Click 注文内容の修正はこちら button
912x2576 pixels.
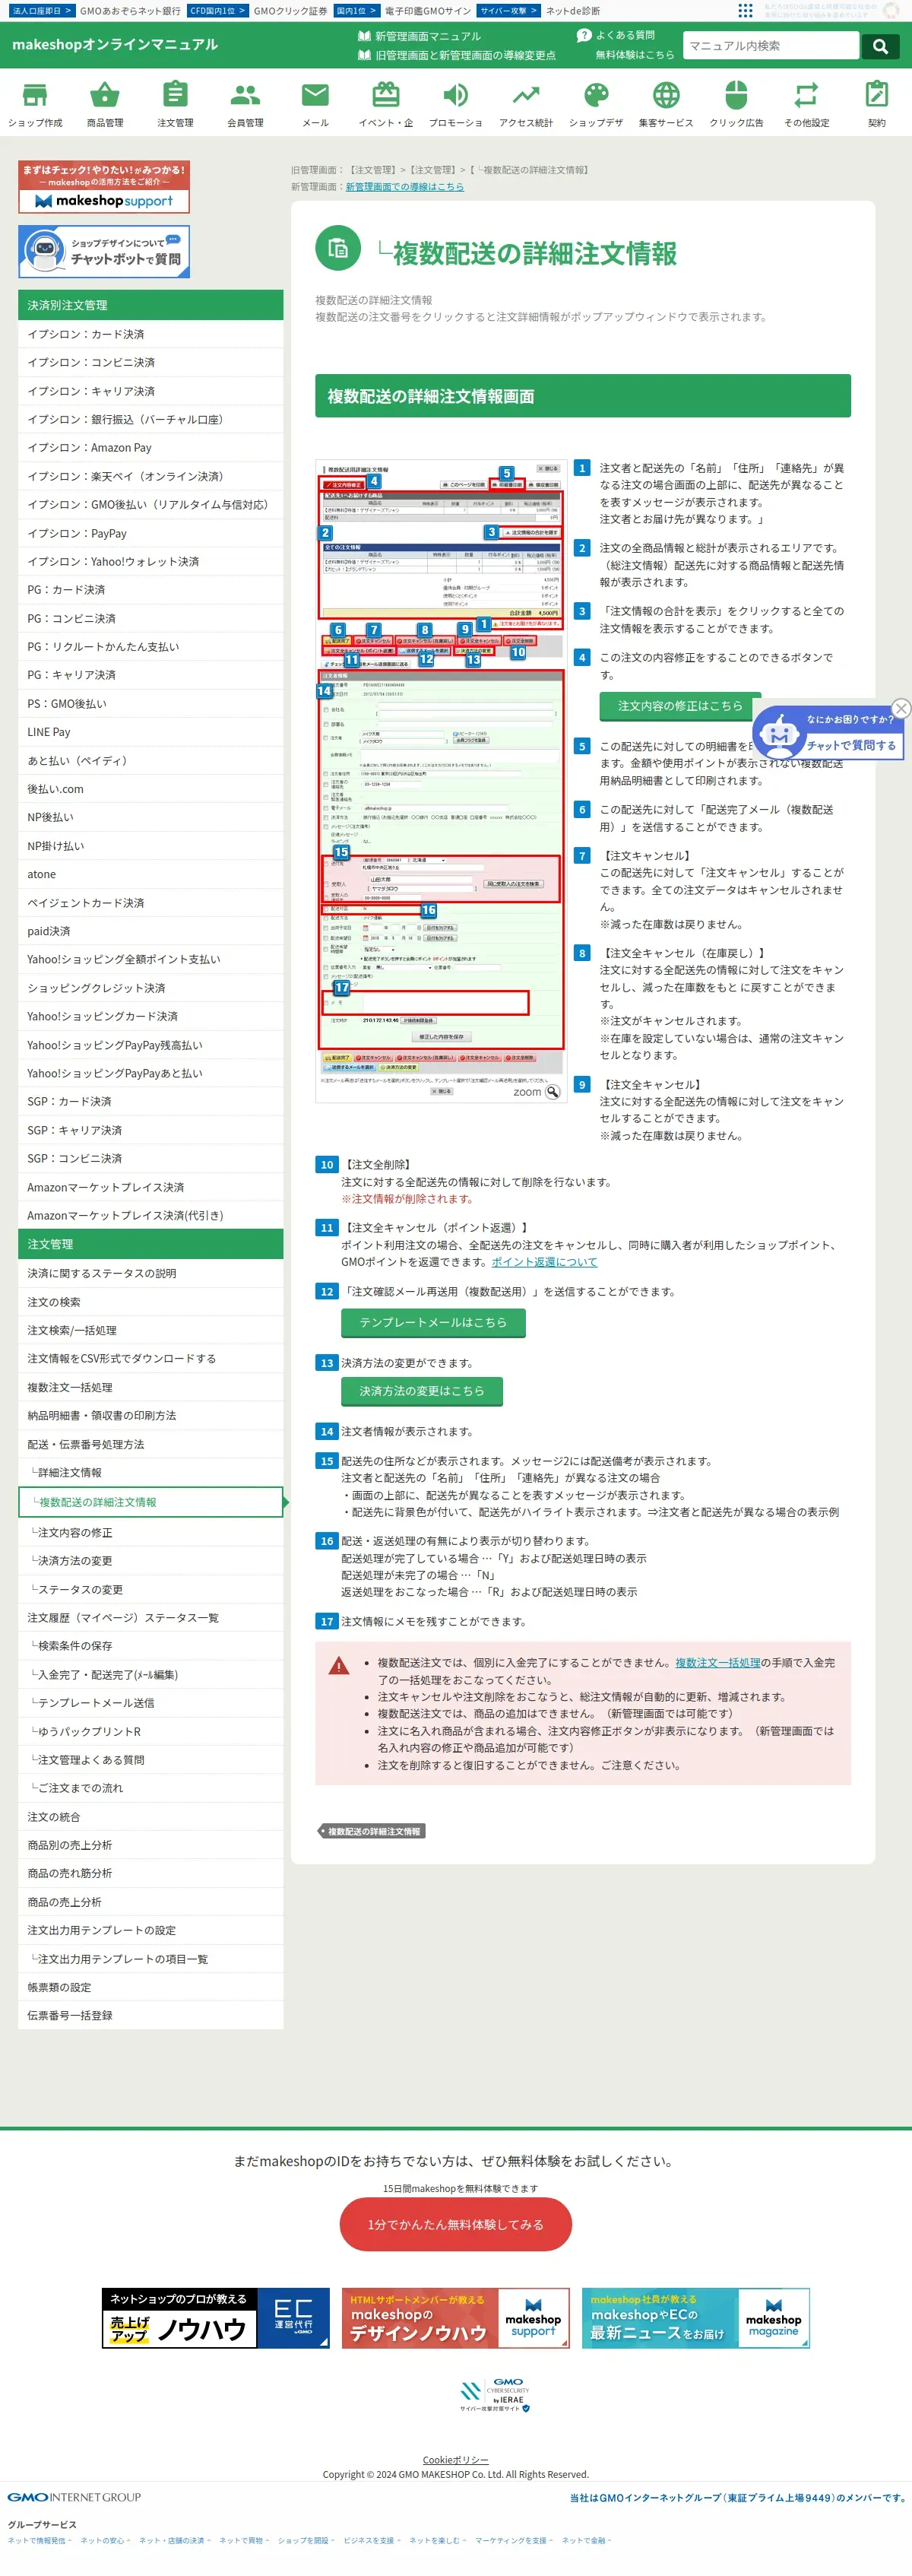680,706
